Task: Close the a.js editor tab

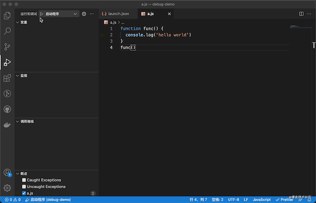Action: coord(169,14)
